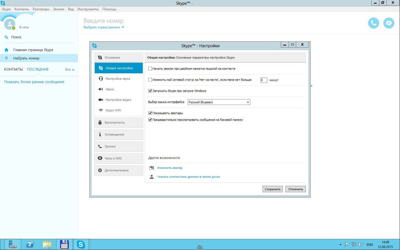Click the camera icon for video settings
The image size is (400, 250).
(x=101, y=100)
